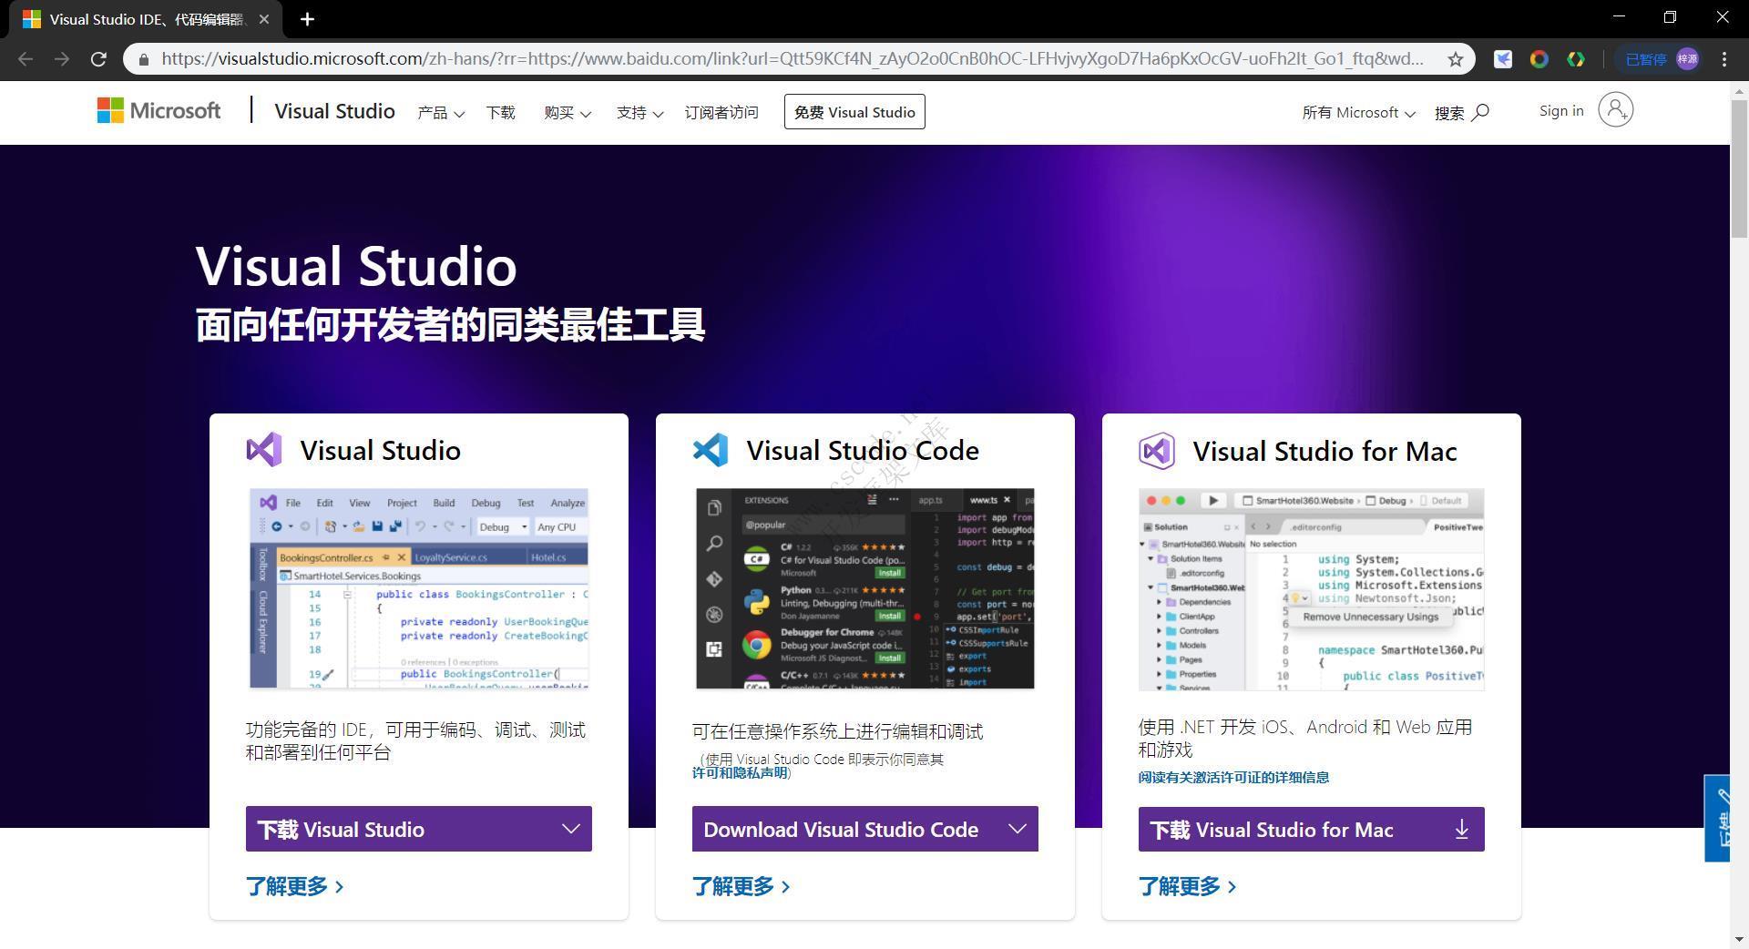Click the Visual Studio Code icon in middle card

(710, 449)
